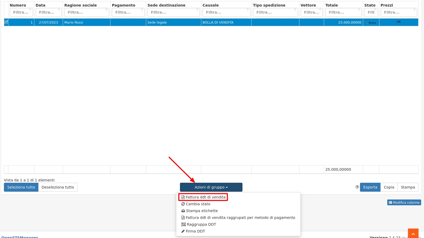The height and width of the screenshot is (238, 424).
Task: Click the scroll-to-top orange arrow button
Action: (413, 233)
